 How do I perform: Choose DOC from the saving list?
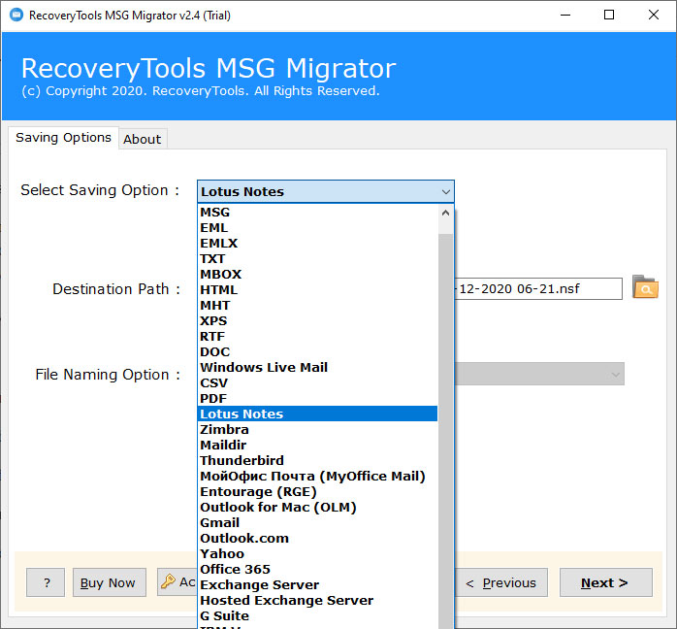point(317,352)
